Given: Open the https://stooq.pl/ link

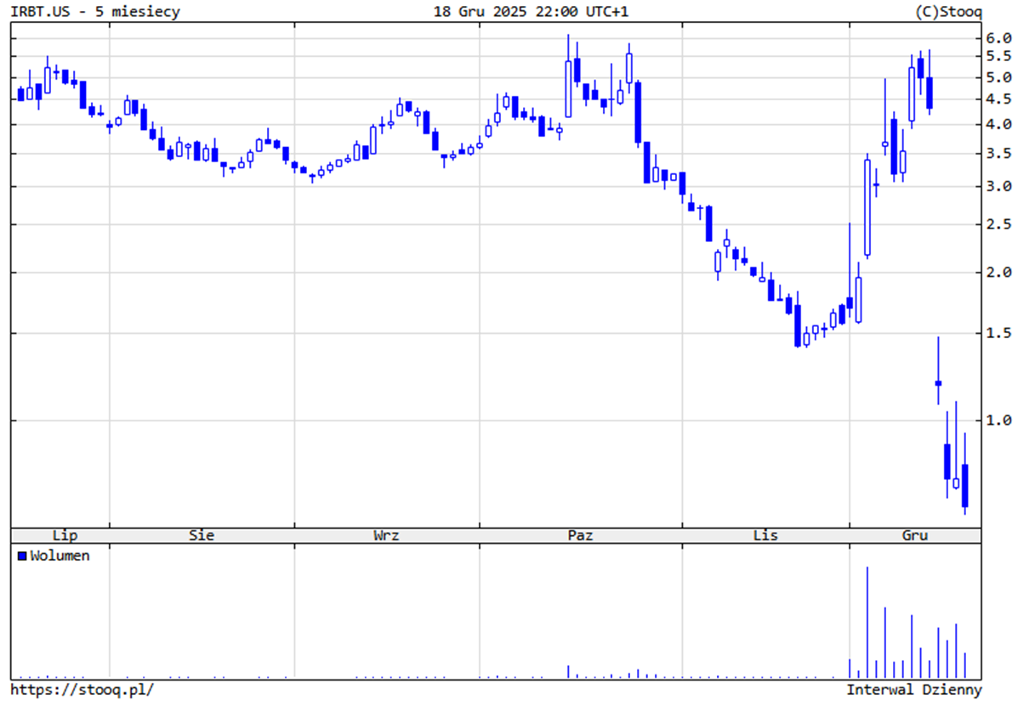Looking at the screenshot, I should coord(82,690).
